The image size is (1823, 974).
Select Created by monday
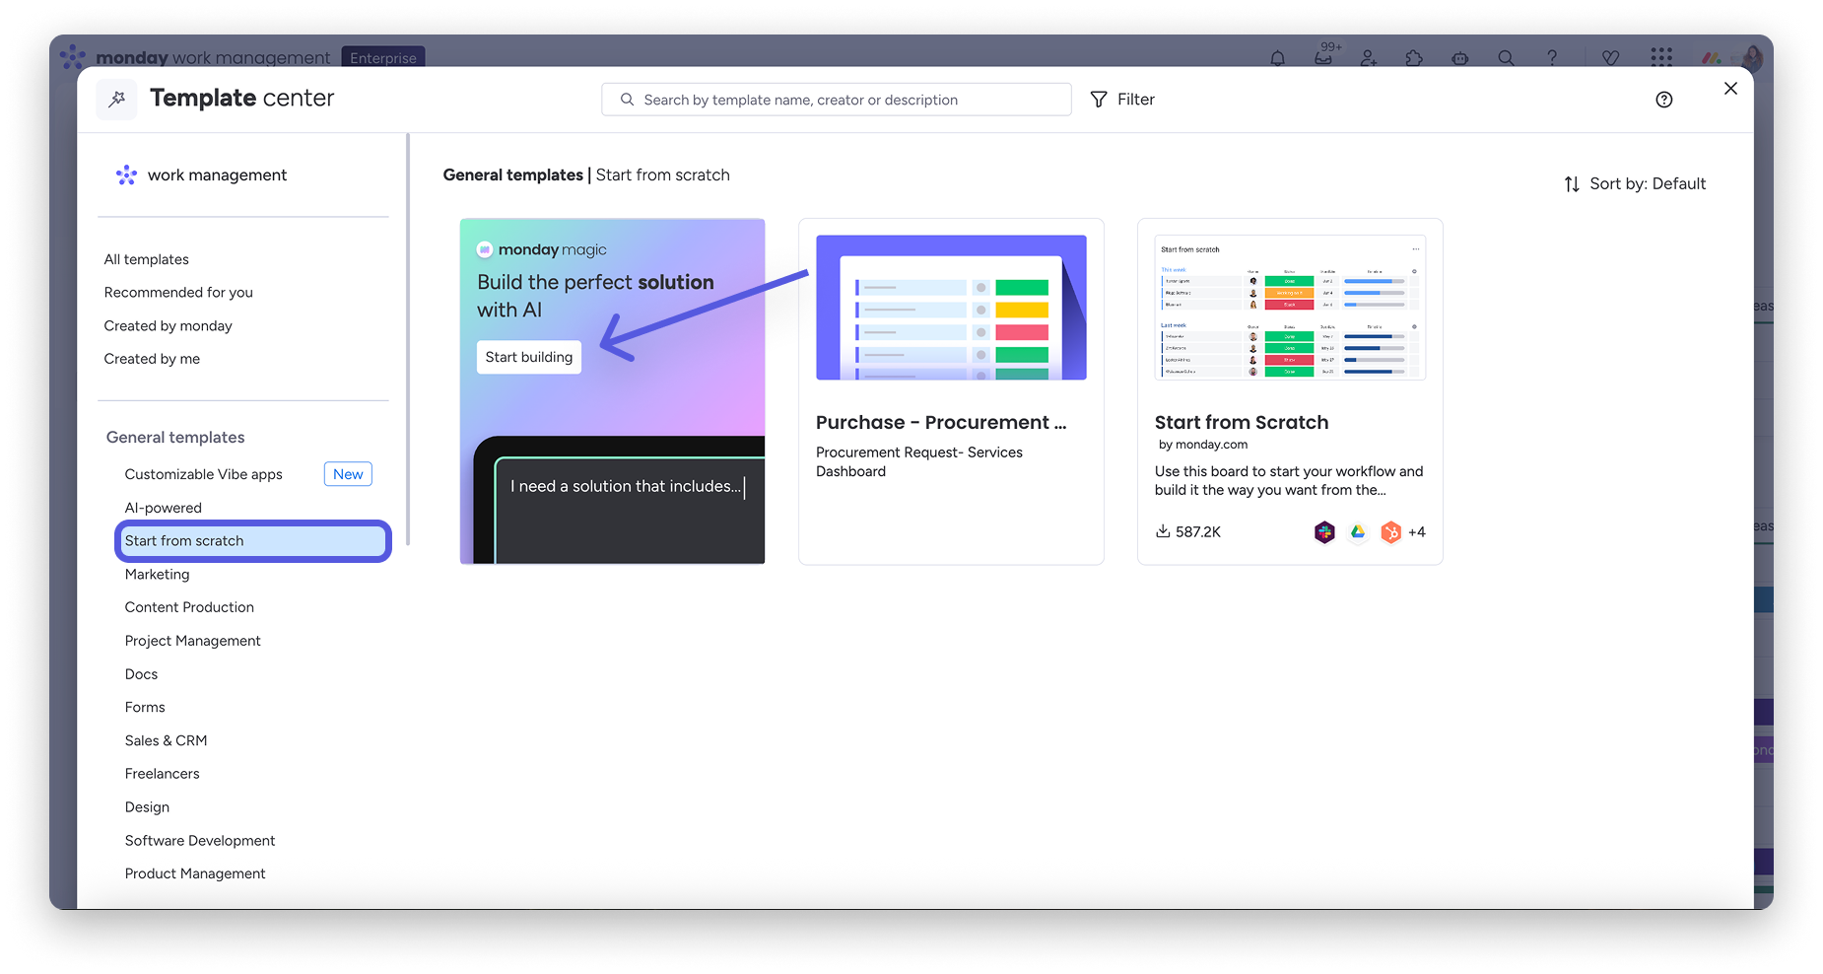tap(169, 326)
